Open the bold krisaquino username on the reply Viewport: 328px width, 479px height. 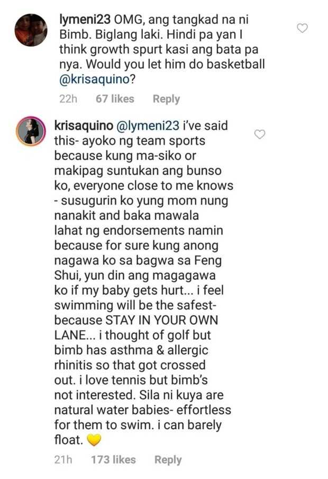point(84,126)
